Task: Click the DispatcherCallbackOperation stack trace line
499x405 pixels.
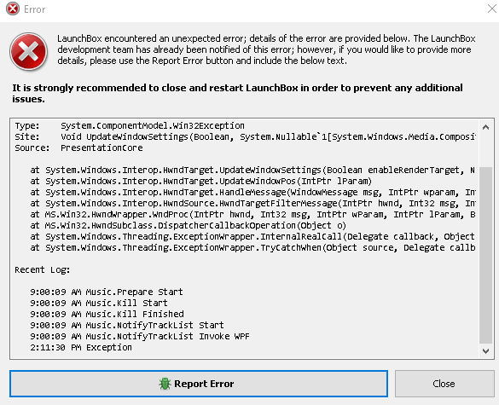Action: click(x=188, y=226)
